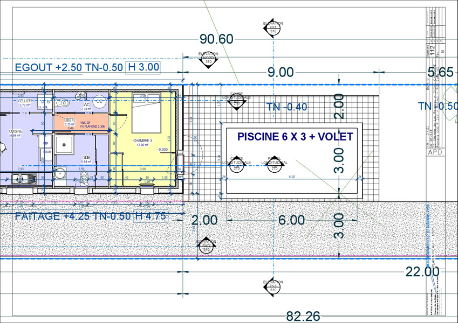
Task: Click the APD stamp in title block
Action: 436,152
